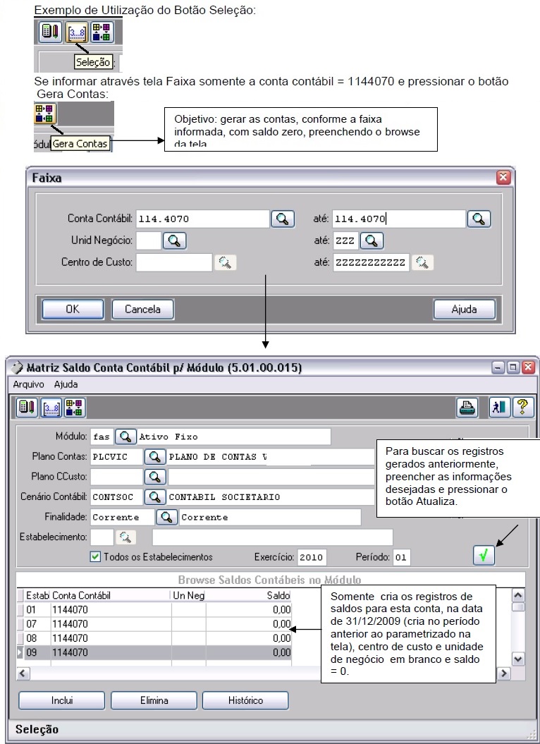Click browse scrollbar down arrow
The height and width of the screenshot is (744, 540).
[x=518, y=659]
